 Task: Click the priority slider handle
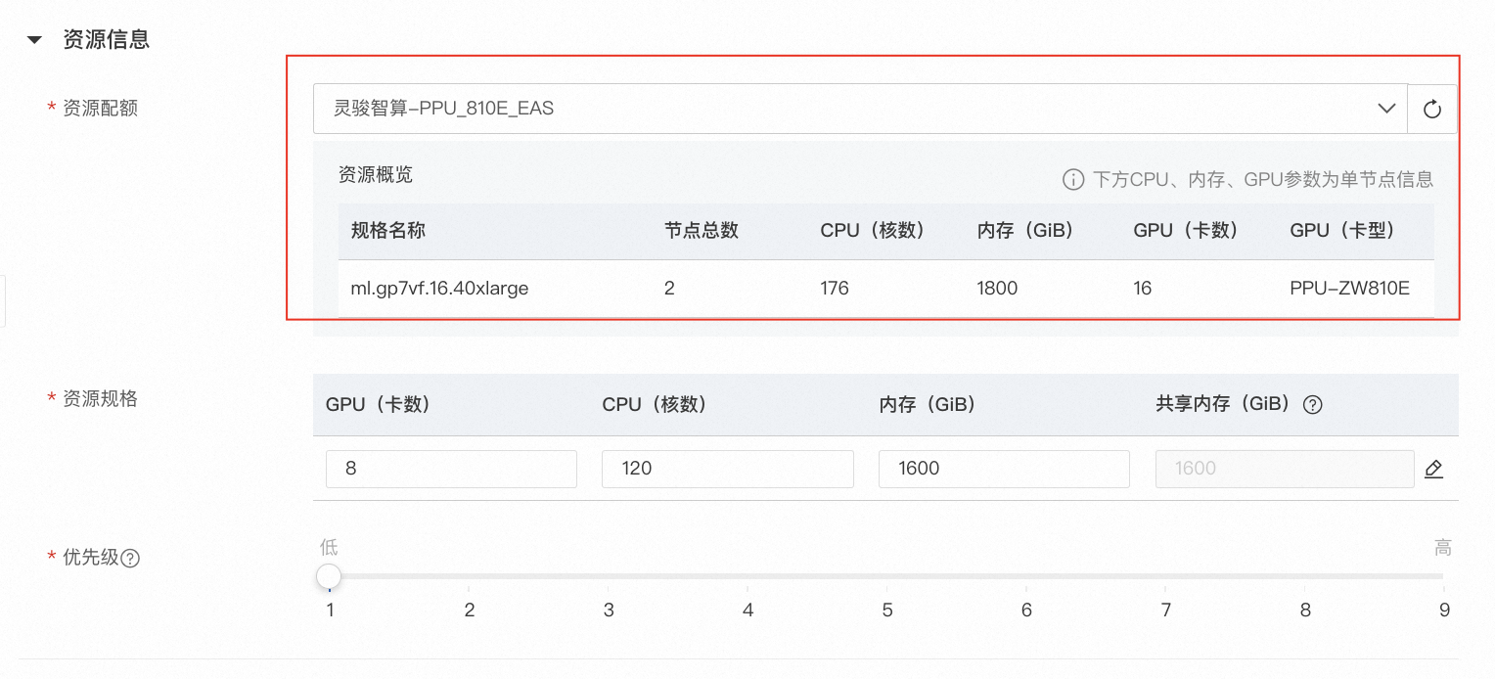329,576
